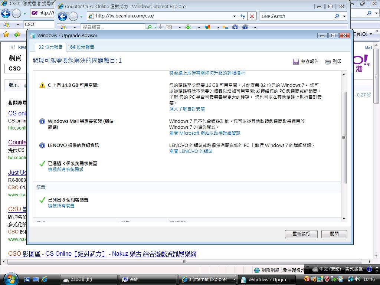380x285 pixels.
Task: Expand the 3 Internet Explorer taskbar group
Action: pos(234,279)
